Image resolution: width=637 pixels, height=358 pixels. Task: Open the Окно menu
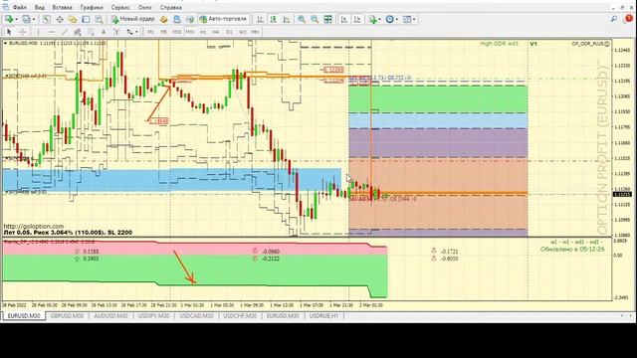(145, 7)
